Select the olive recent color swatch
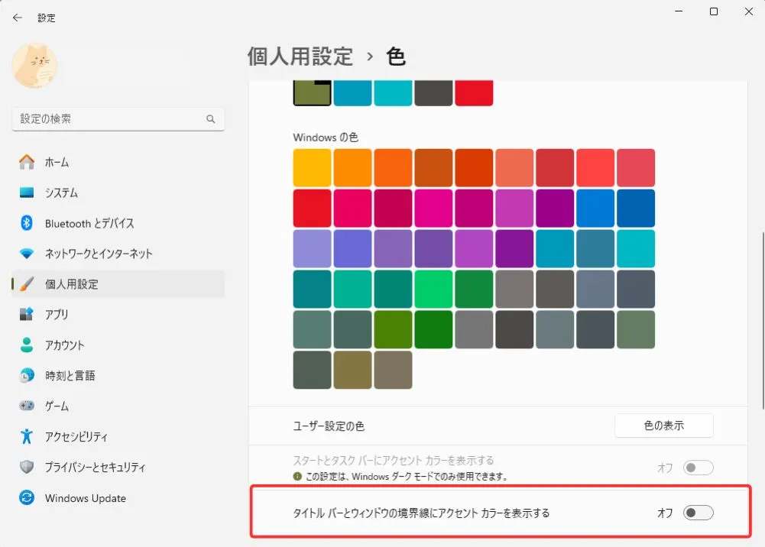This screenshot has height=547, width=765. point(313,92)
